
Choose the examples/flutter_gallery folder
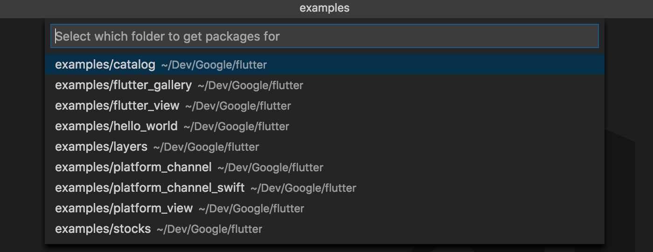coord(324,85)
